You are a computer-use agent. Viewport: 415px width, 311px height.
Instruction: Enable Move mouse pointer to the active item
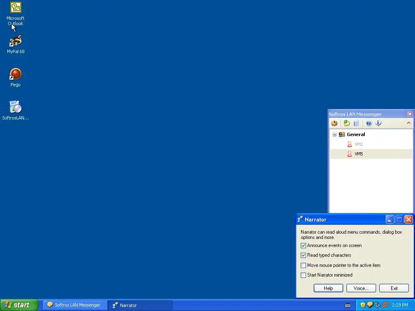[x=303, y=265]
